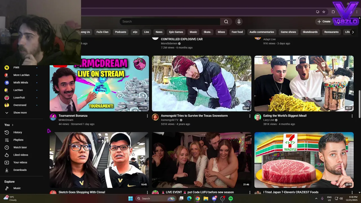Select the News filter chip
Image resolution: width=361 pixels, height=203 pixels.
tap(159, 32)
